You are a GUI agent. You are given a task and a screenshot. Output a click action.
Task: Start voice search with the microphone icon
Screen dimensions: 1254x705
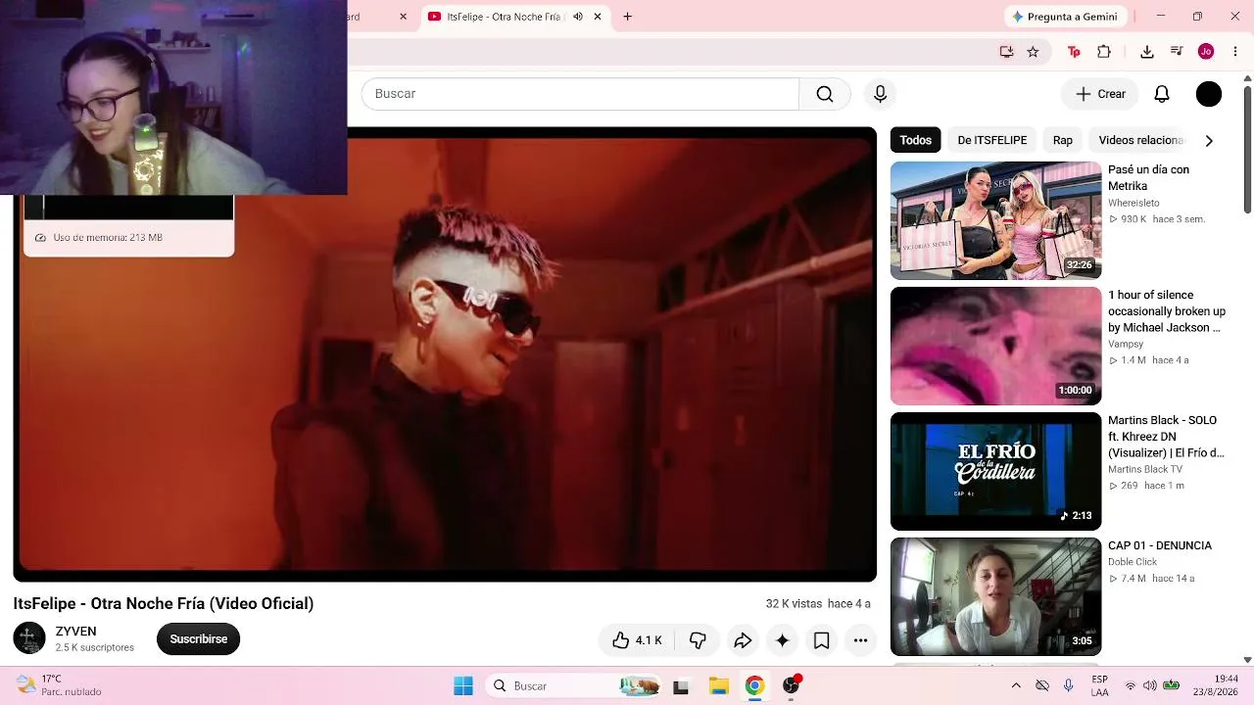(880, 94)
